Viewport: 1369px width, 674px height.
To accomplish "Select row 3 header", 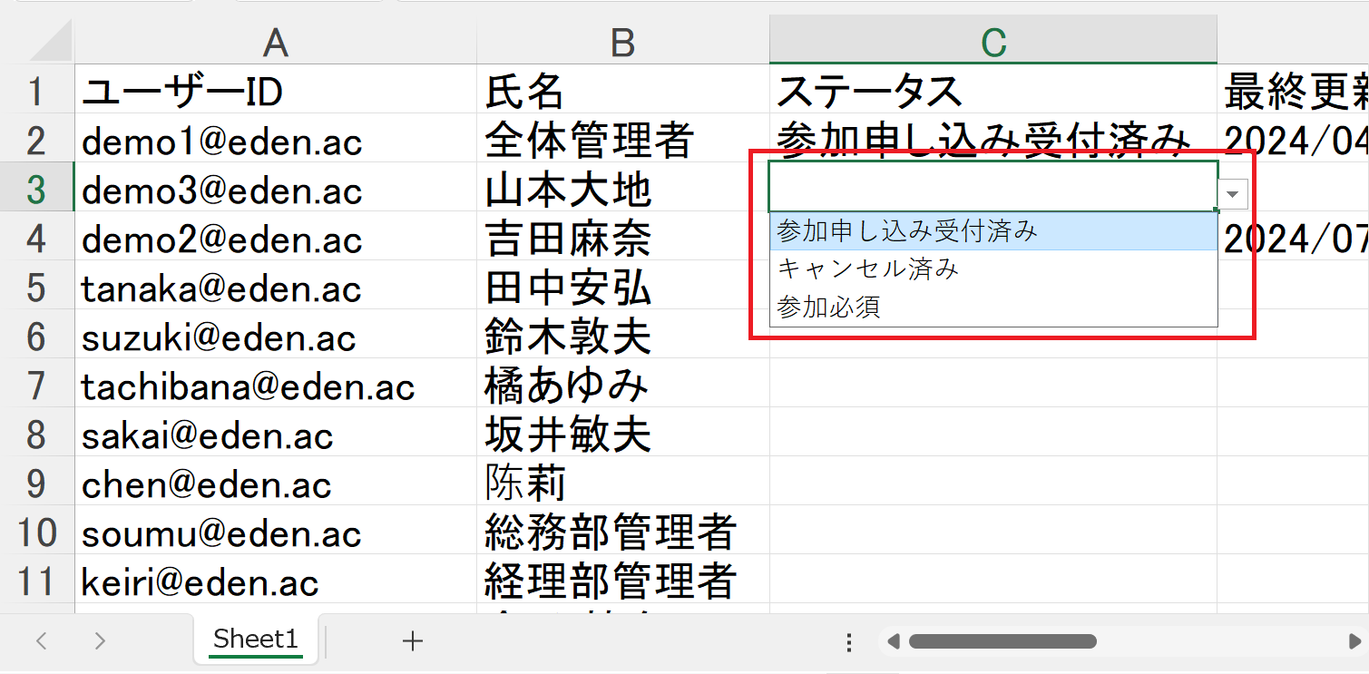I will point(37,187).
